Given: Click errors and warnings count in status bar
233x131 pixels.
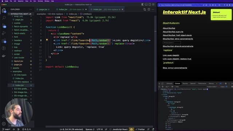Looking at the screenshot, I should 26,130.
